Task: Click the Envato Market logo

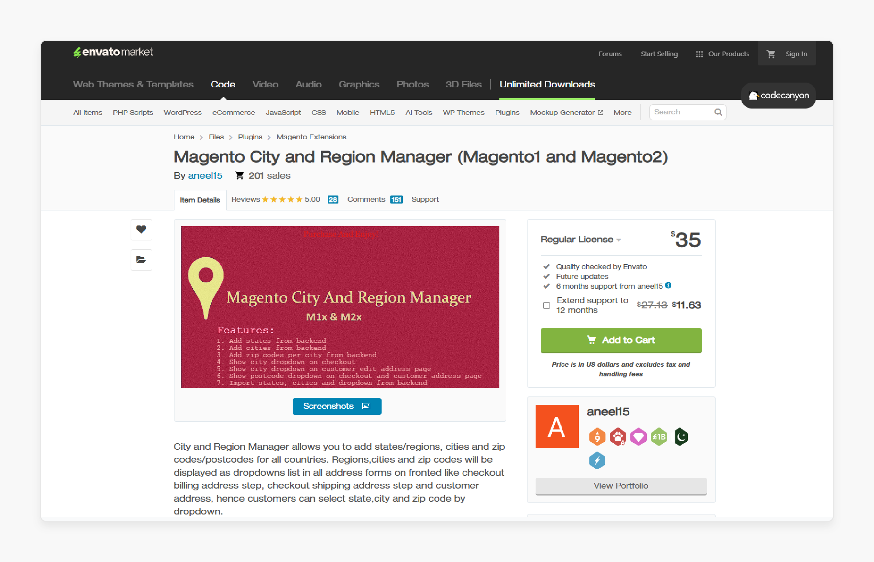Action: pos(113,52)
